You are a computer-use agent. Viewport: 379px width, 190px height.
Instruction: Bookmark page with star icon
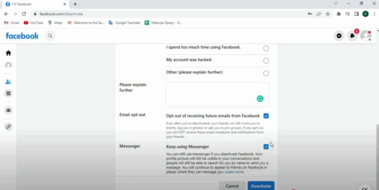(328, 14)
